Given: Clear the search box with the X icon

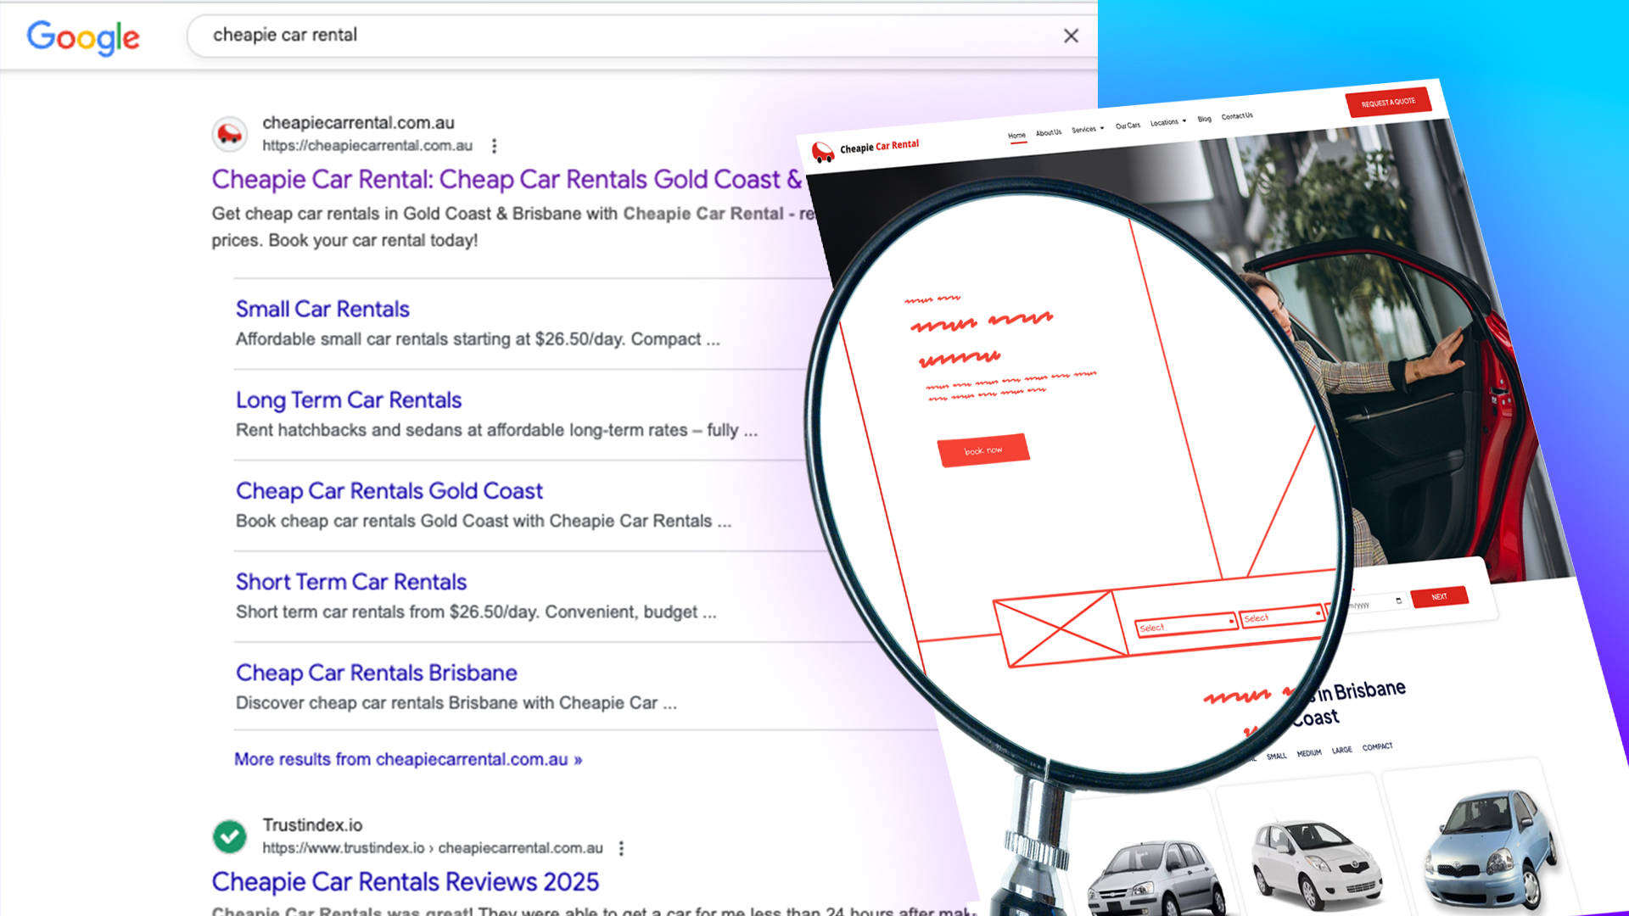Looking at the screenshot, I should (1071, 36).
